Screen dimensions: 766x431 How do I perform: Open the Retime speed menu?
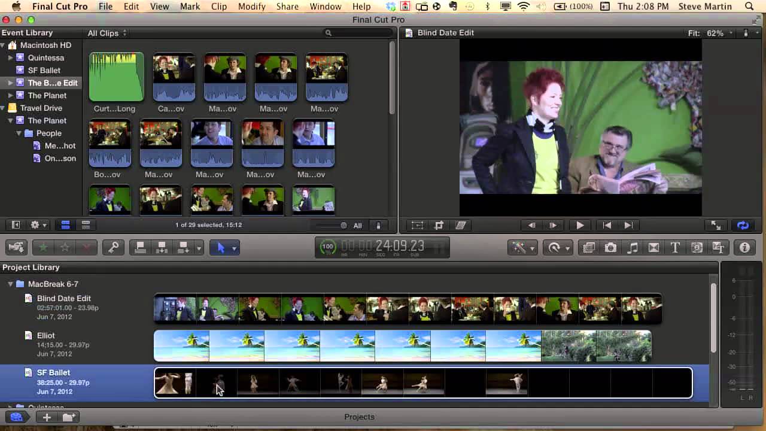coord(558,247)
